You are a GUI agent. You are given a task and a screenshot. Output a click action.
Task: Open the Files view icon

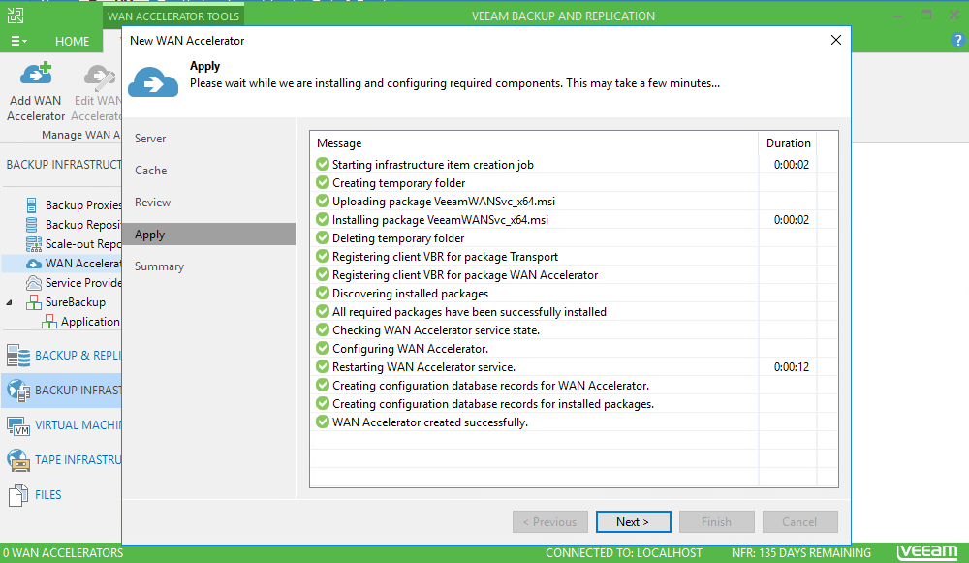click(17, 495)
